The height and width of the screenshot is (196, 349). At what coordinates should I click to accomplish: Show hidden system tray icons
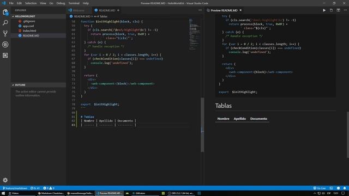point(315,193)
